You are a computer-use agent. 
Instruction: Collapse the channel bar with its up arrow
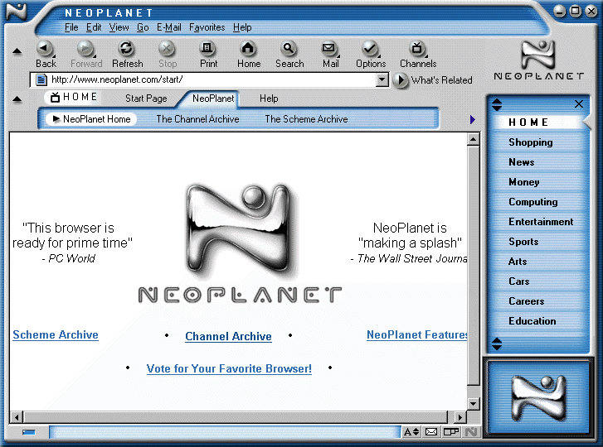pos(17,99)
